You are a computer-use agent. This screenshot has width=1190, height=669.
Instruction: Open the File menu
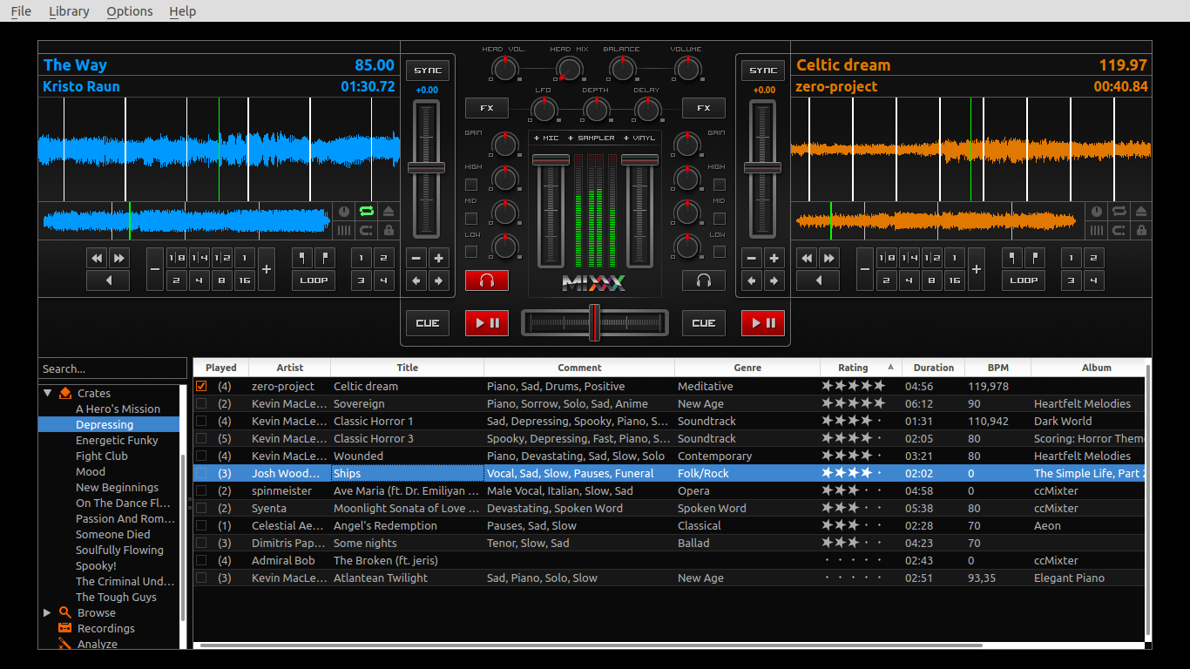[x=21, y=11]
